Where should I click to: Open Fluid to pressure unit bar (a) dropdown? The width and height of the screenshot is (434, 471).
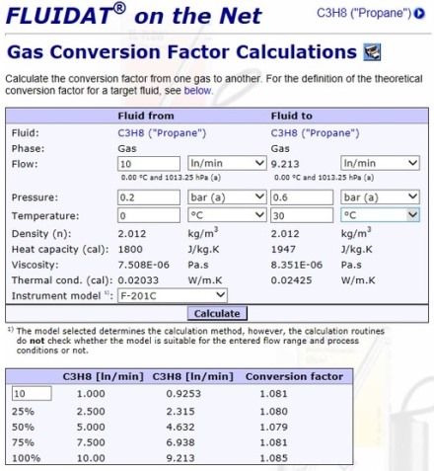pos(380,196)
